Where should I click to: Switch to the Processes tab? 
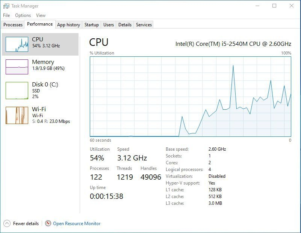13,25
